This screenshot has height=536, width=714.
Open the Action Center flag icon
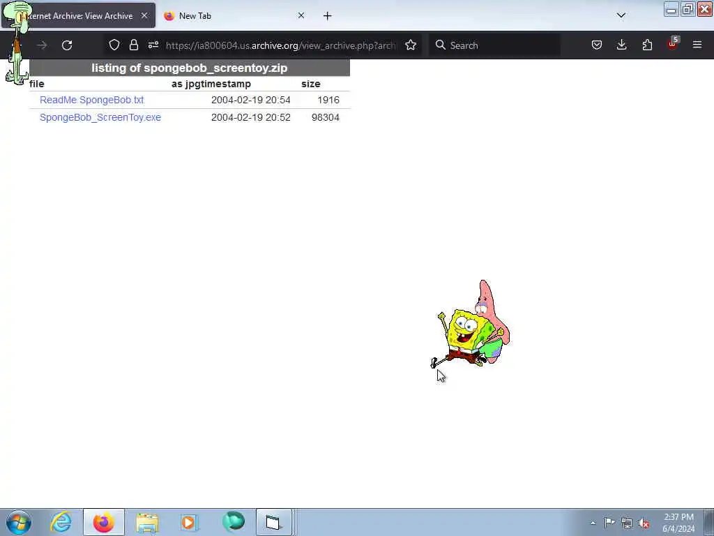tap(609, 523)
